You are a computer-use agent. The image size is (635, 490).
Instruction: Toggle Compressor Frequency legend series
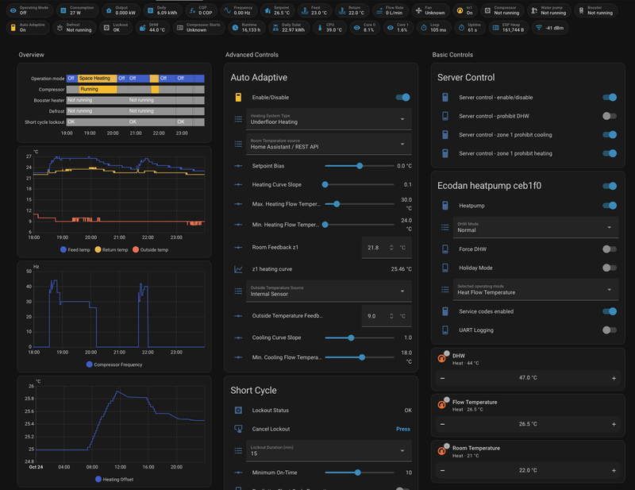114,365
